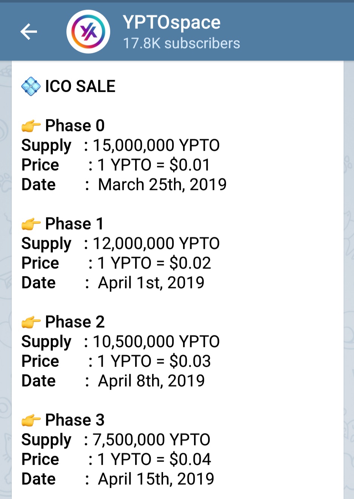This screenshot has height=499, width=354.
Task: Click the pointing hand beside Phase 2
Action: pos(31,322)
